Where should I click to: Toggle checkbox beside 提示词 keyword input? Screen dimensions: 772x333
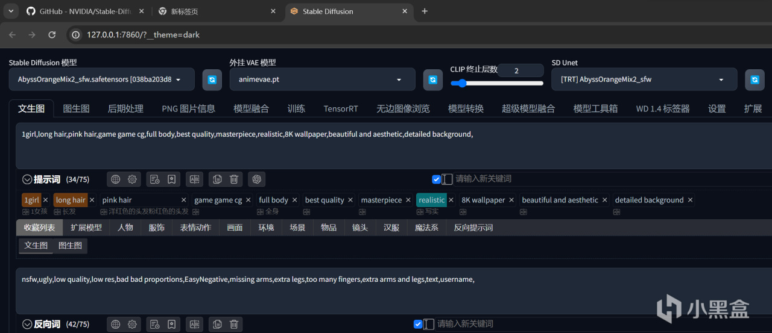coord(437,179)
